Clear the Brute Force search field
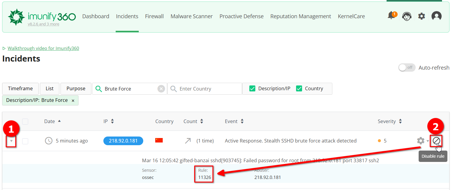The width and height of the screenshot is (451, 190). point(161,89)
